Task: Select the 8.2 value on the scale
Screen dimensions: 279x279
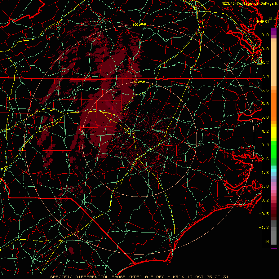Action: pyautogui.click(x=265, y=62)
